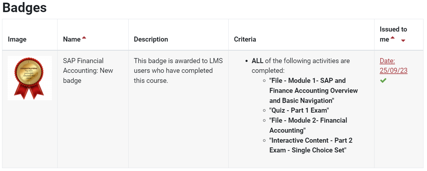Click the upward sort arrow by Issued to me
The width and height of the screenshot is (427, 171).
click(392, 38)
